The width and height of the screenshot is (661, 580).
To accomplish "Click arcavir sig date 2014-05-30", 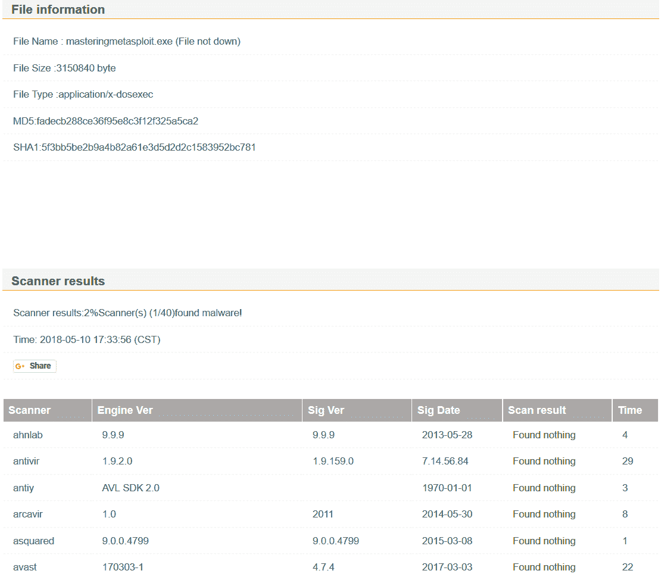I will pyautogui.click(x=447, y=514).
